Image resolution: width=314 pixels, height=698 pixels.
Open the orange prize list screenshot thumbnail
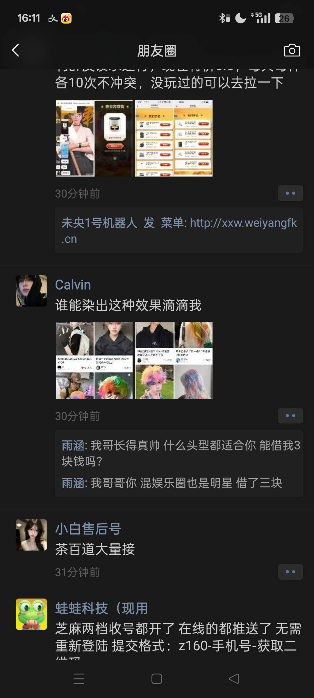coord(174,138)
